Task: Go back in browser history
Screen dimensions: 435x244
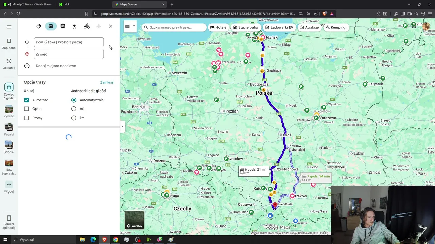Action: 5,14
